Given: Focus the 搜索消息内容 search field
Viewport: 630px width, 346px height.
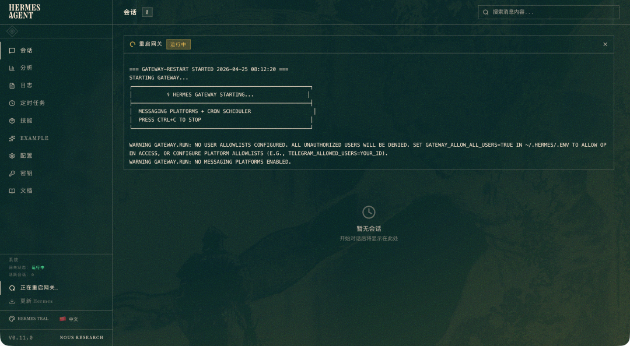Looking at the screenshot, I should point(548,12).
